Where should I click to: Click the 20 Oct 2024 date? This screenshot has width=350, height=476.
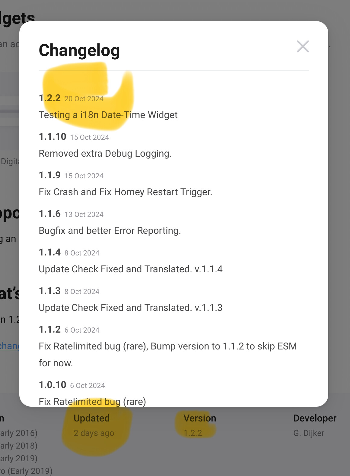pyautogui.click(x=84, y=99)
